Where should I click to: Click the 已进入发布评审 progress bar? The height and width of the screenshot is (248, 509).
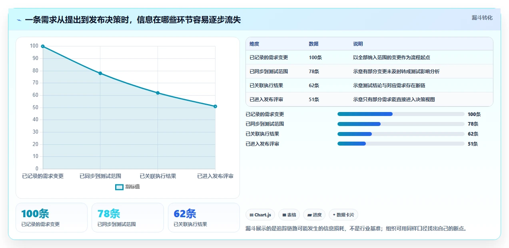point(401,144)
